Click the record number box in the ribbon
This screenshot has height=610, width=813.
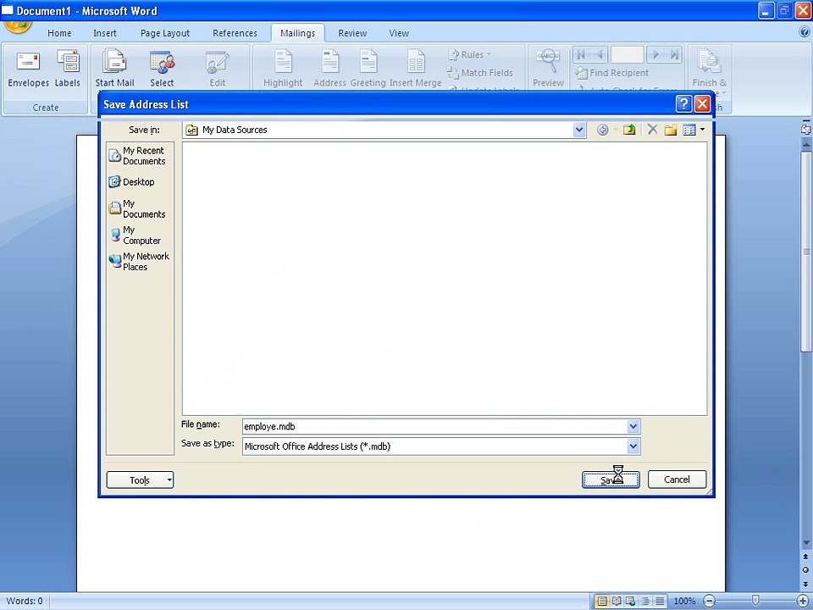[x=628, y=54]
